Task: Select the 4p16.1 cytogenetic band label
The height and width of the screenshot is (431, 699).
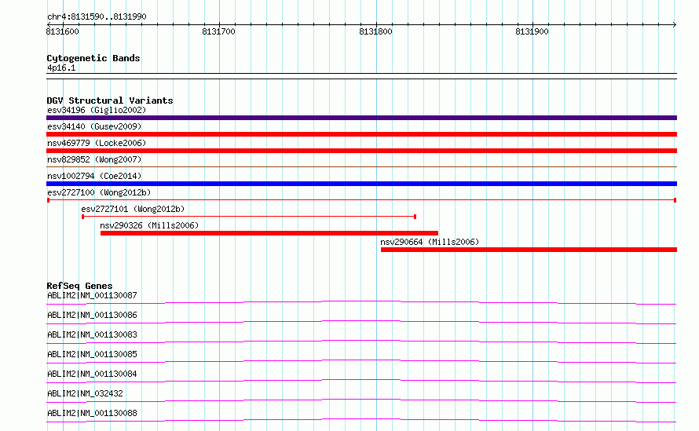Action: pos(61,68)
